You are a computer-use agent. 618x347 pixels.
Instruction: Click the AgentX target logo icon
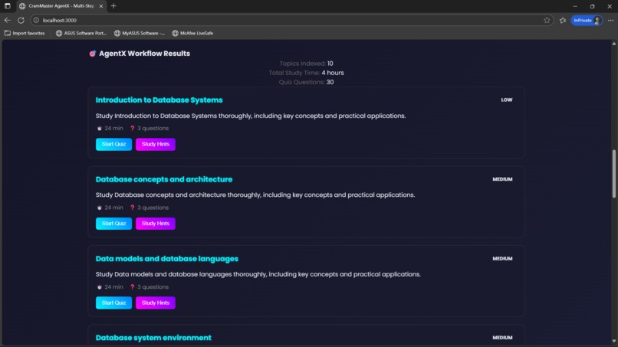click(x=92, y=54)
